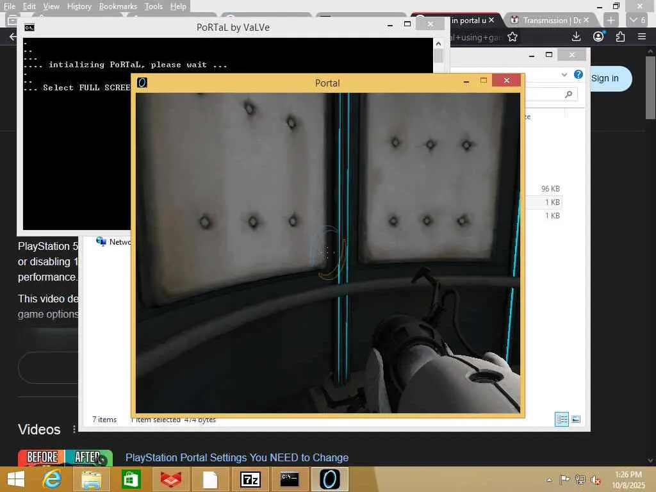Screen dimensions: 656x492
Task: Open the BEFORE/AFTER video thumbnail
Action: (x=65, y=457)
